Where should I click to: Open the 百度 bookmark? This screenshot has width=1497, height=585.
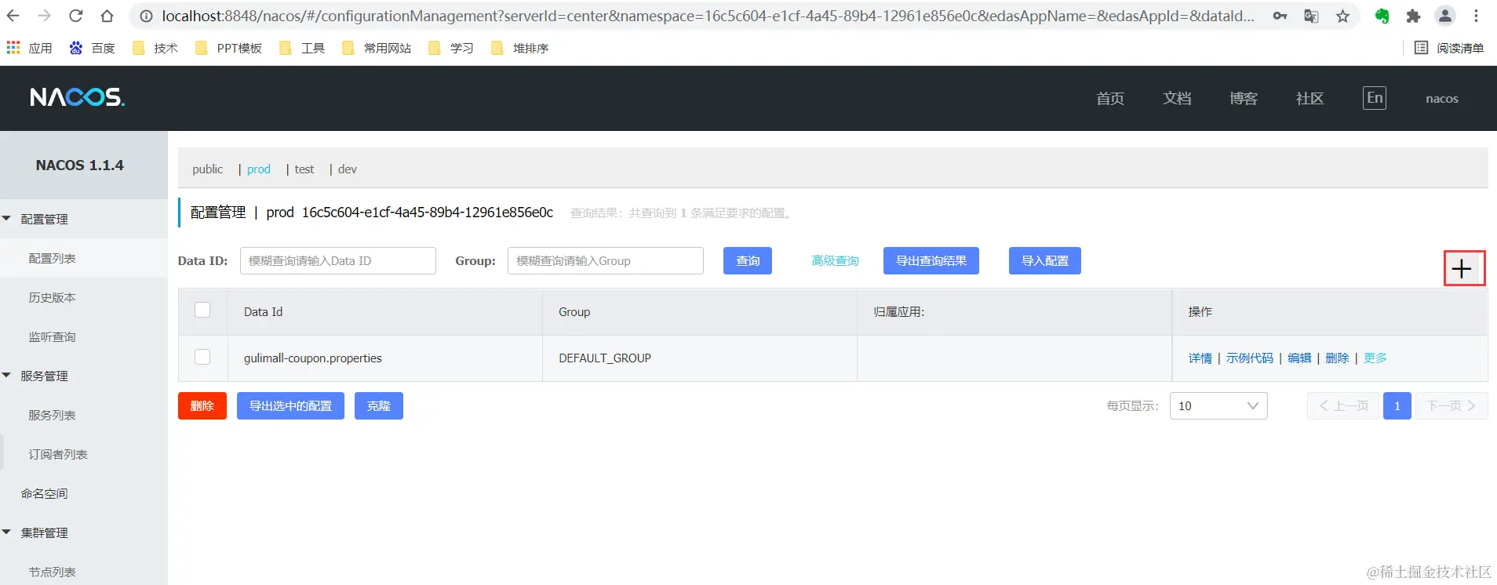[92, 48]
